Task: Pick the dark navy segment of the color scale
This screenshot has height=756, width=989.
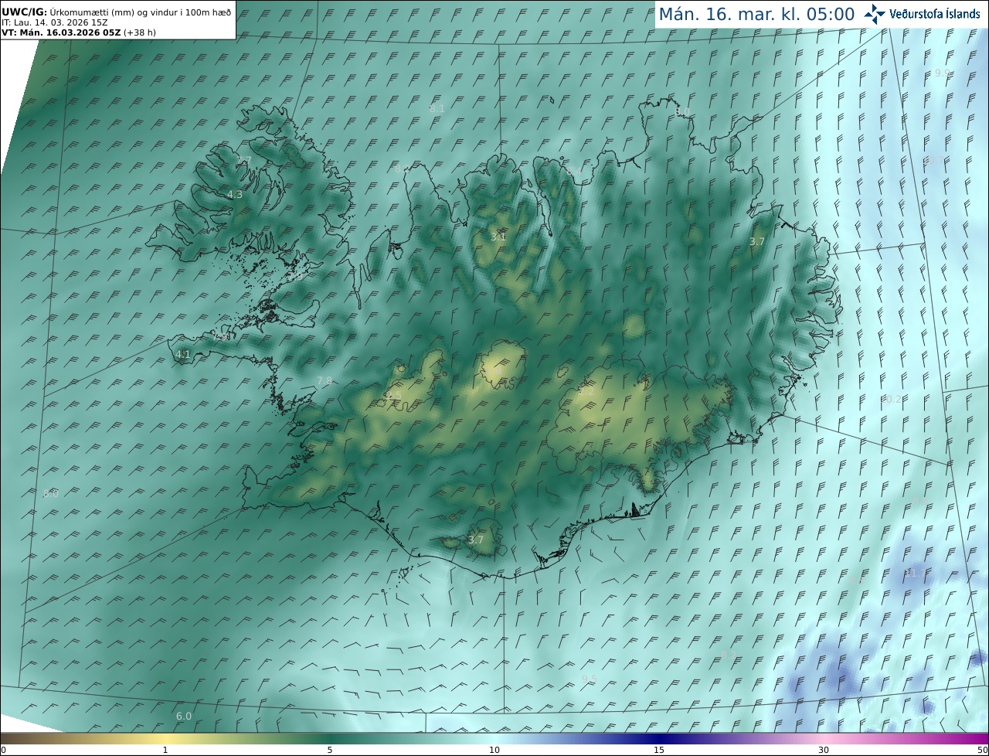Action: (659, 738)
